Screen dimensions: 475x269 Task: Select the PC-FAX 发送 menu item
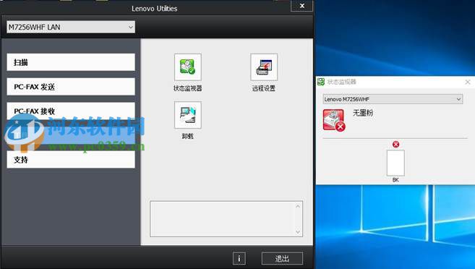71,87
